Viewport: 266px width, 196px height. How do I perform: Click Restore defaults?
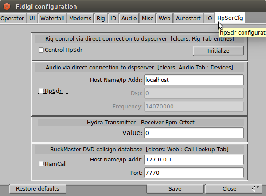coord(37,189)
